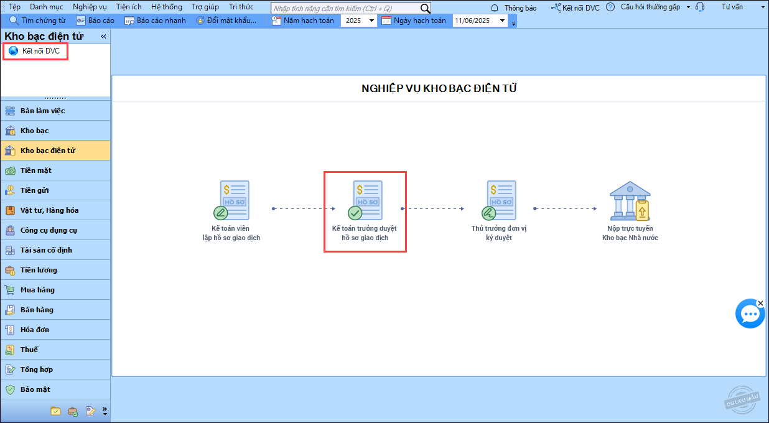Open Tài sản cố định module
This screenshot has width=769, height=423.
[55, 250]
